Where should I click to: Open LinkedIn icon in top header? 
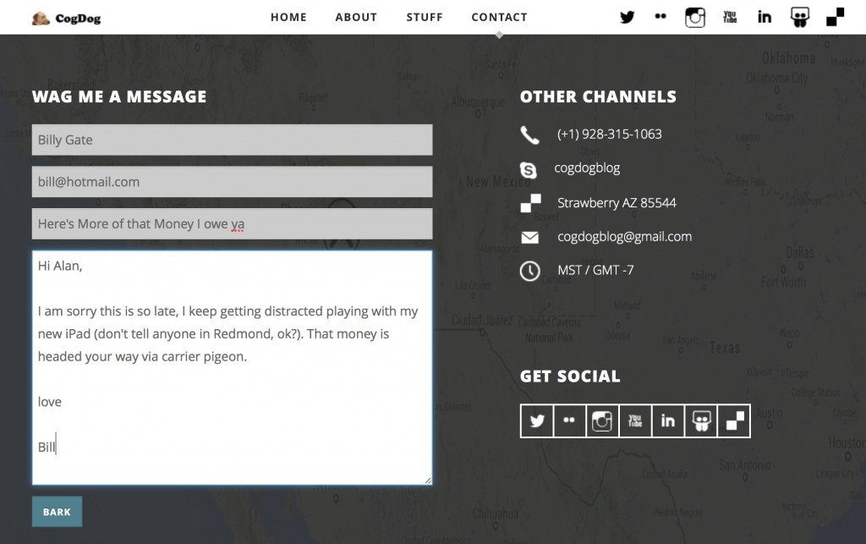pyautogui.click(x=765, y=17)
